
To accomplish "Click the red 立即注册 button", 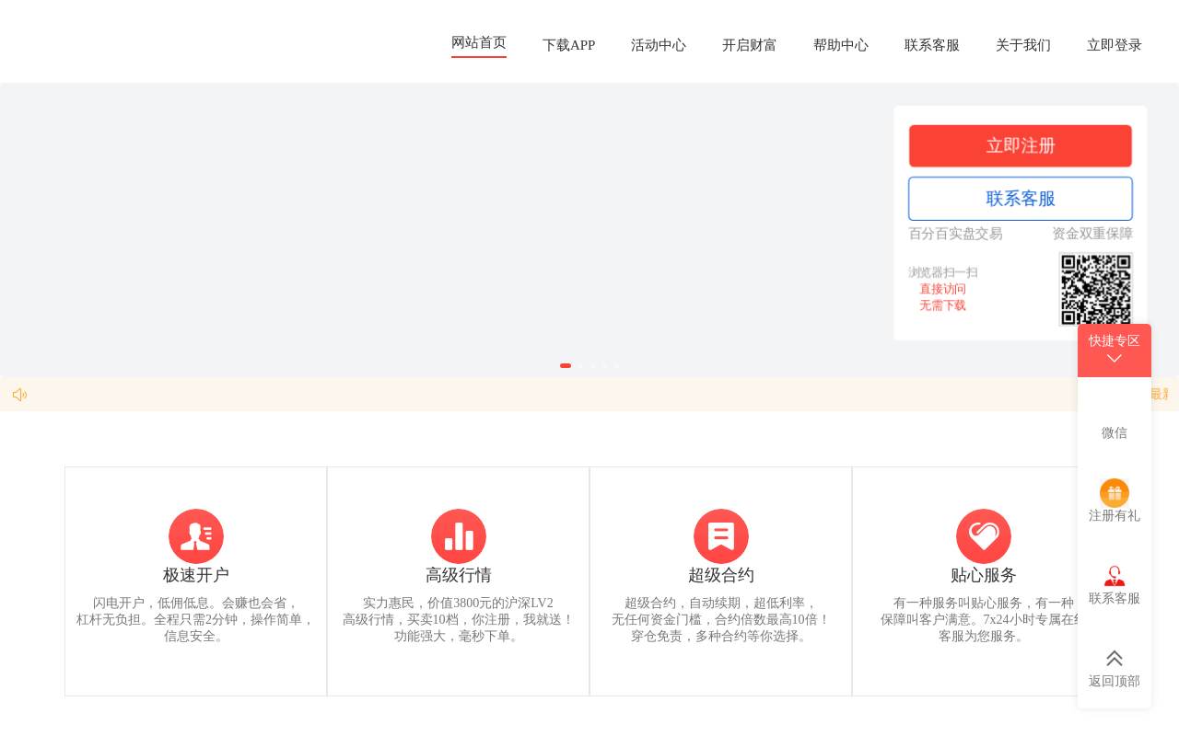I will [1021, 146].
